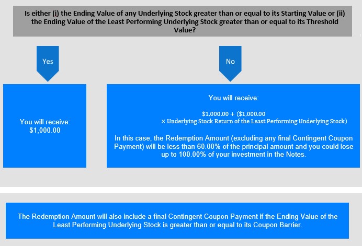
Task: Click the '$1,000.00 + ($1,000.00' formula line
Action: pos(234,114)
